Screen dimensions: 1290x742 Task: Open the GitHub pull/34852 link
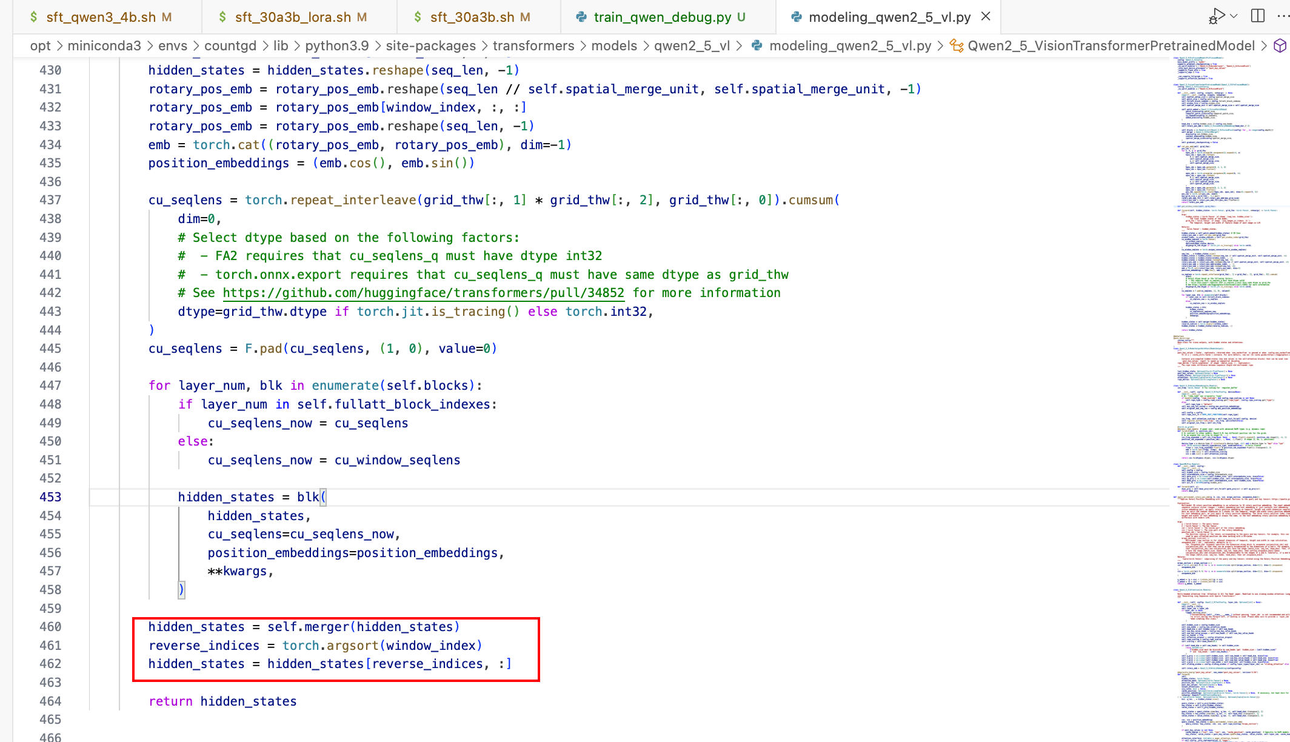[x=423, y=293]
